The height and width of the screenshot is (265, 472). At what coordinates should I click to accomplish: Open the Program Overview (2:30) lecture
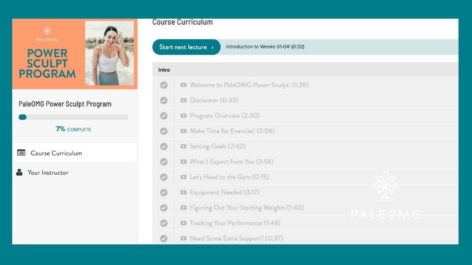pos(225,116)
